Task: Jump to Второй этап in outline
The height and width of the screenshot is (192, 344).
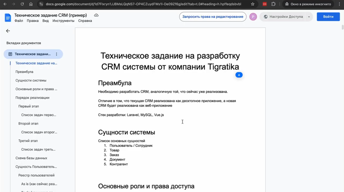Action: (x=28, y=124)
